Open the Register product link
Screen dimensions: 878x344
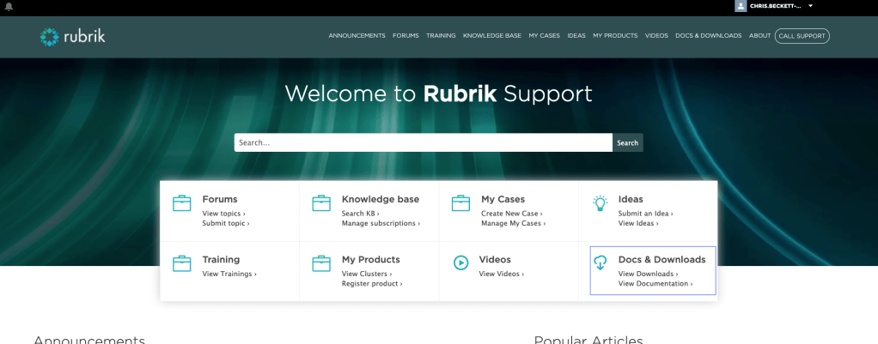tap(371, 284)
